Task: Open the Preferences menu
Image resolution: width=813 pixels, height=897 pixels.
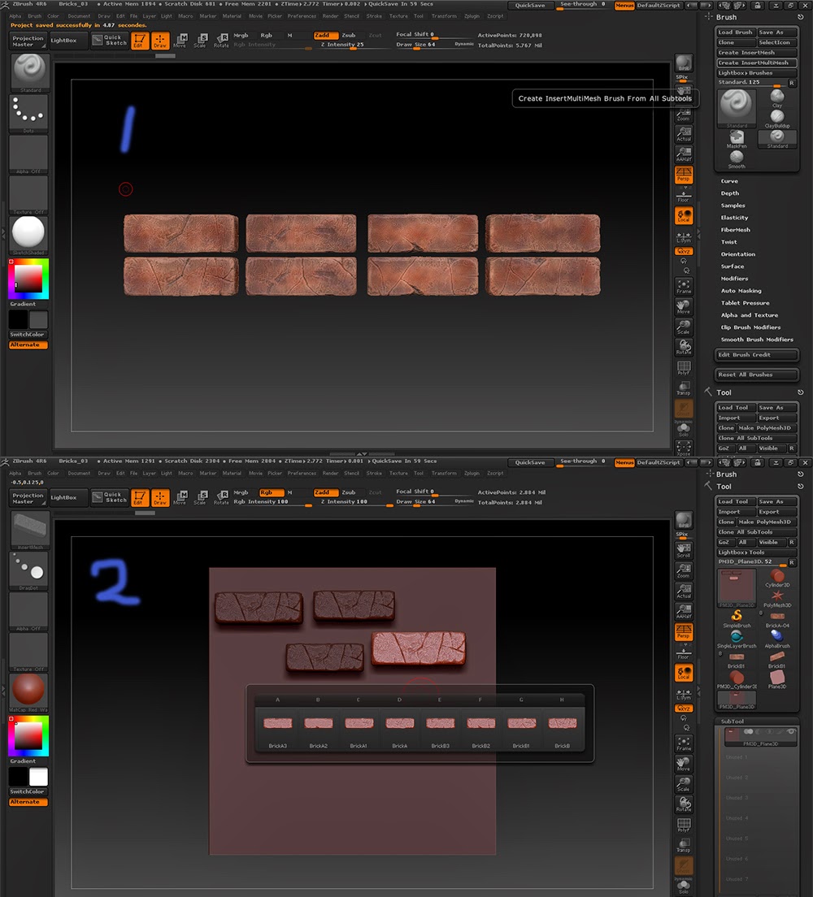Action: coord(301,15)
